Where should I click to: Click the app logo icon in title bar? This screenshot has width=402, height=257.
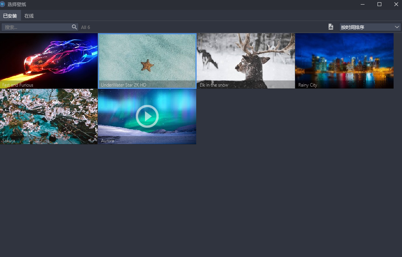3,4
